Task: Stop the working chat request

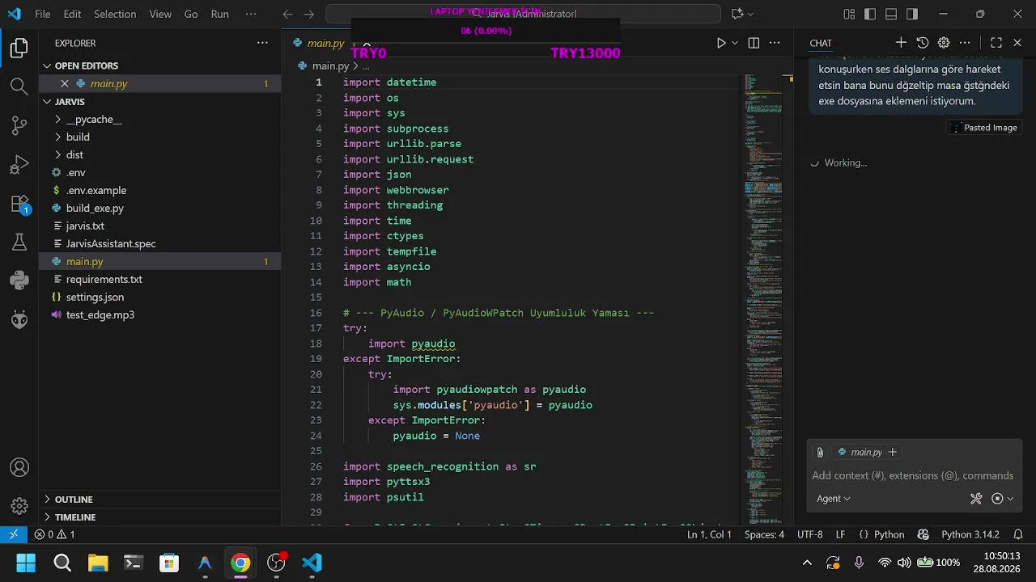Action: pos(997,499)
